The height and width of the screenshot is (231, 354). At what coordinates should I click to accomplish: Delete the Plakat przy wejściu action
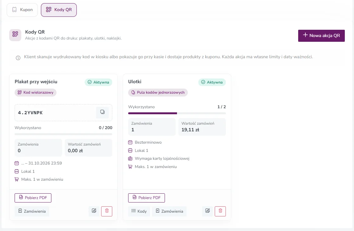click(x=107, y=211)
